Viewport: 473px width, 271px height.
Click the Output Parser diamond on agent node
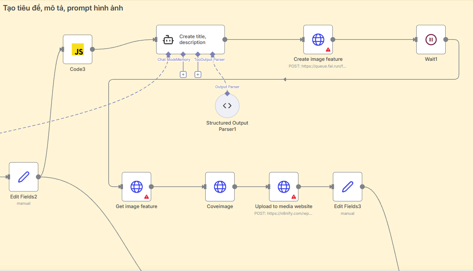(x=212, y=54)
